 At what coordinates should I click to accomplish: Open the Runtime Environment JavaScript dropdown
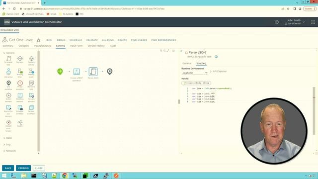click(194, 73)
